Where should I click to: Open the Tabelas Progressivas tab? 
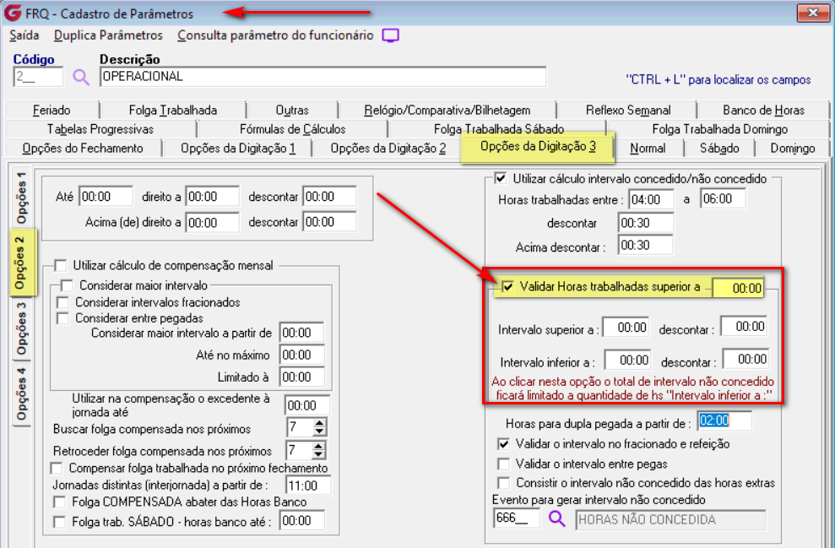click(100, 129)
